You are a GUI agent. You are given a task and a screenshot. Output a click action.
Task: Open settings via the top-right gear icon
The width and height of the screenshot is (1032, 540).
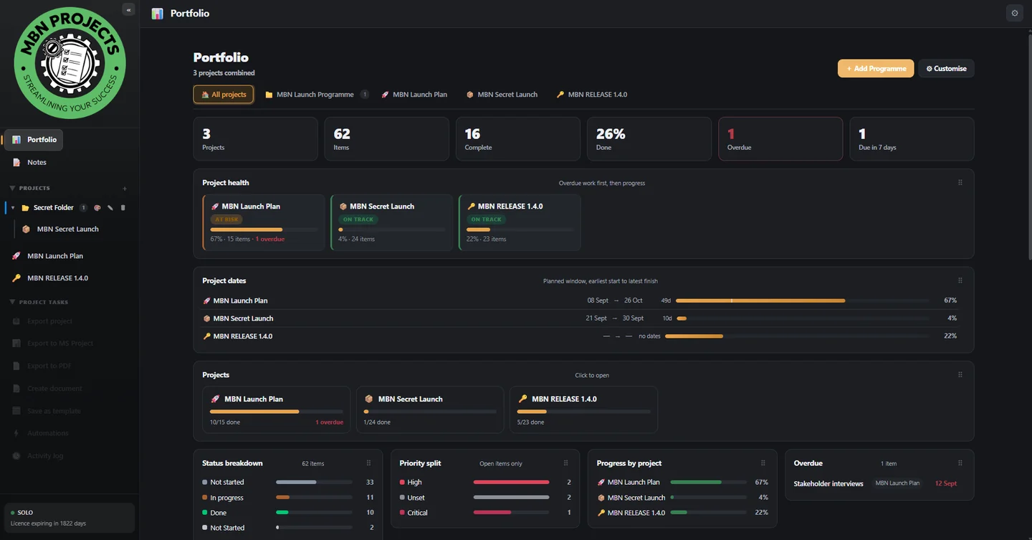tap(1014, 13)
